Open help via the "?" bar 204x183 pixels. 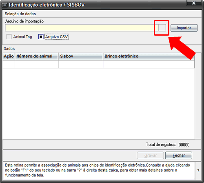coord(198,171)
